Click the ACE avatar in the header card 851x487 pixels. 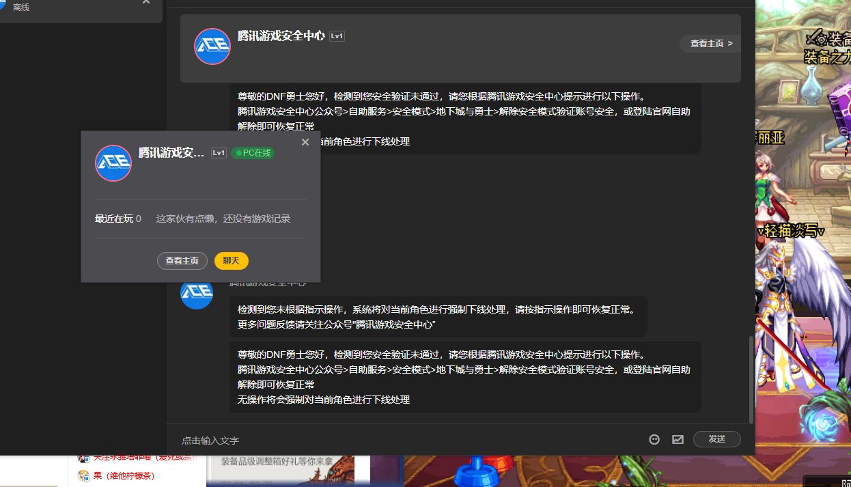point(212,46)
